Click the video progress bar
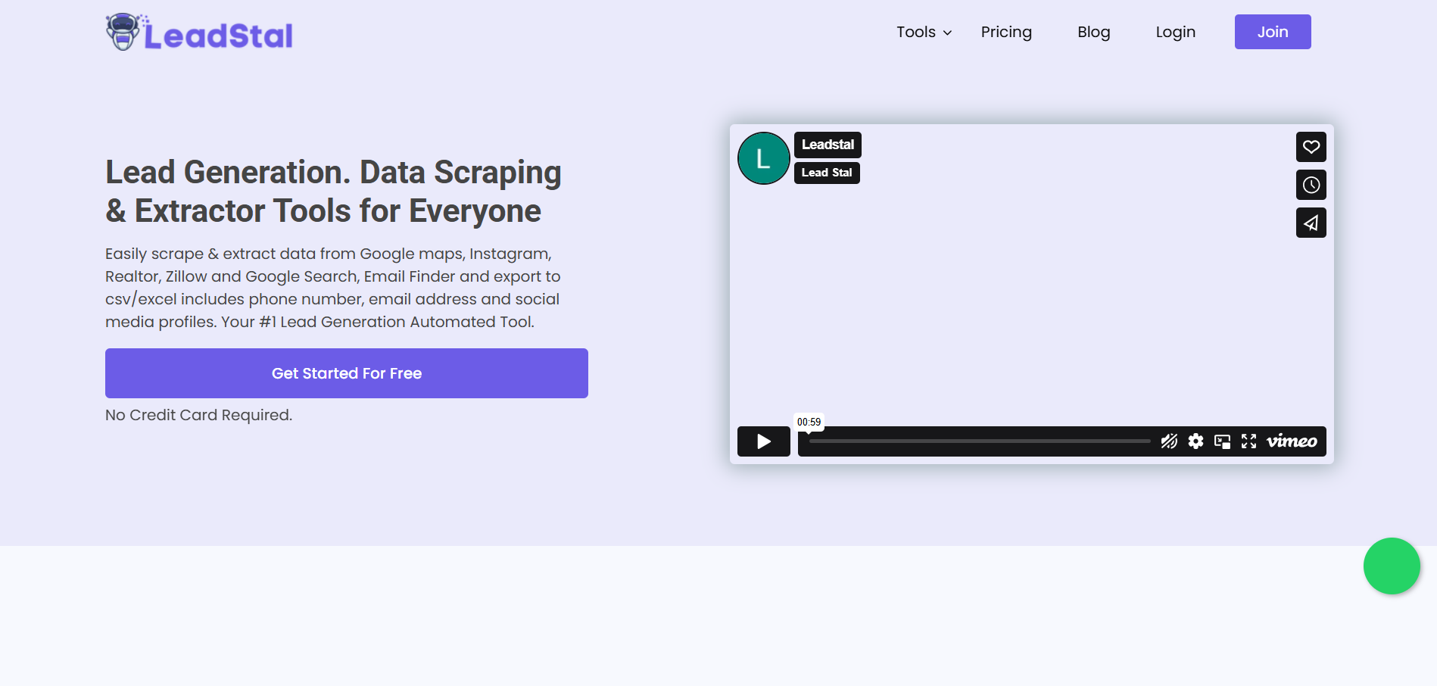This screenshot has height=686, width=1437. coord(980,441)
